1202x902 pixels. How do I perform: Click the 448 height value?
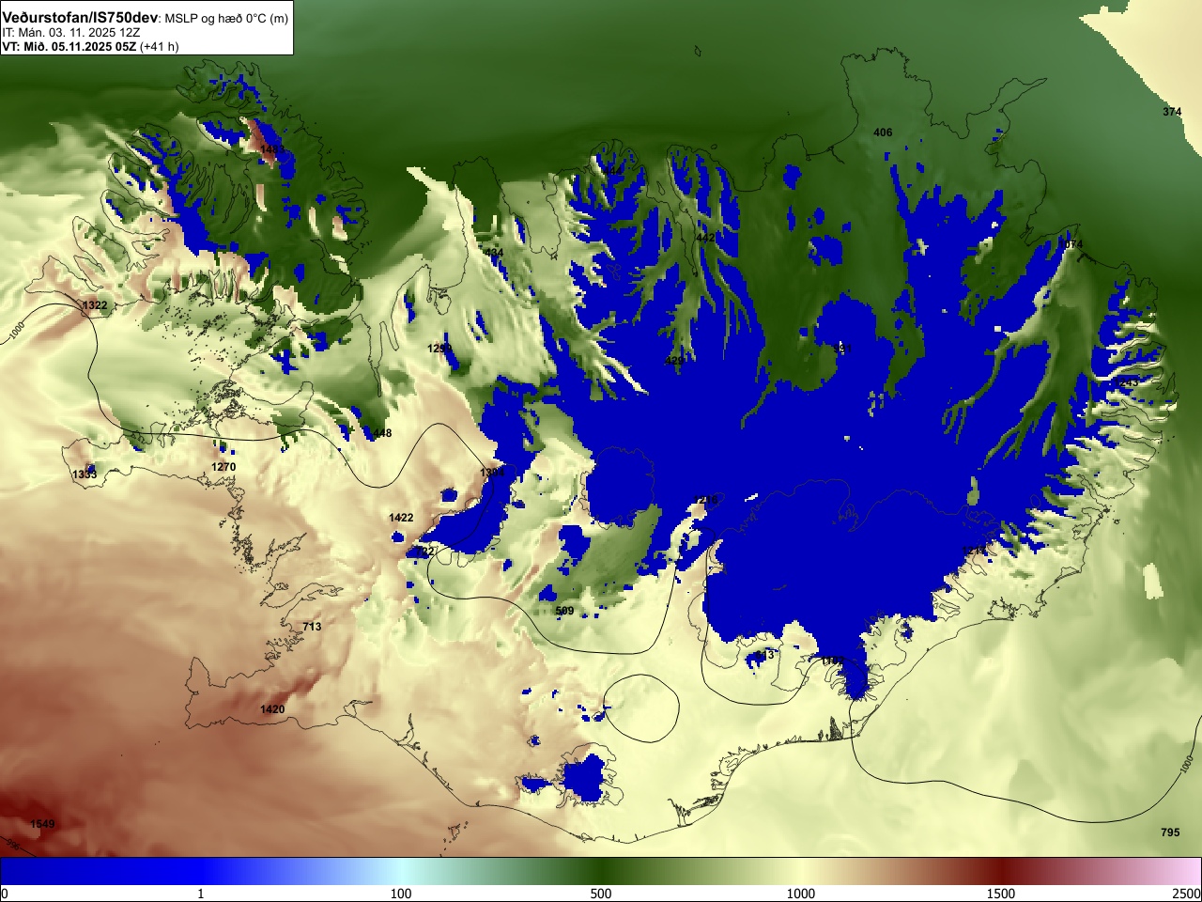point(382,433)
